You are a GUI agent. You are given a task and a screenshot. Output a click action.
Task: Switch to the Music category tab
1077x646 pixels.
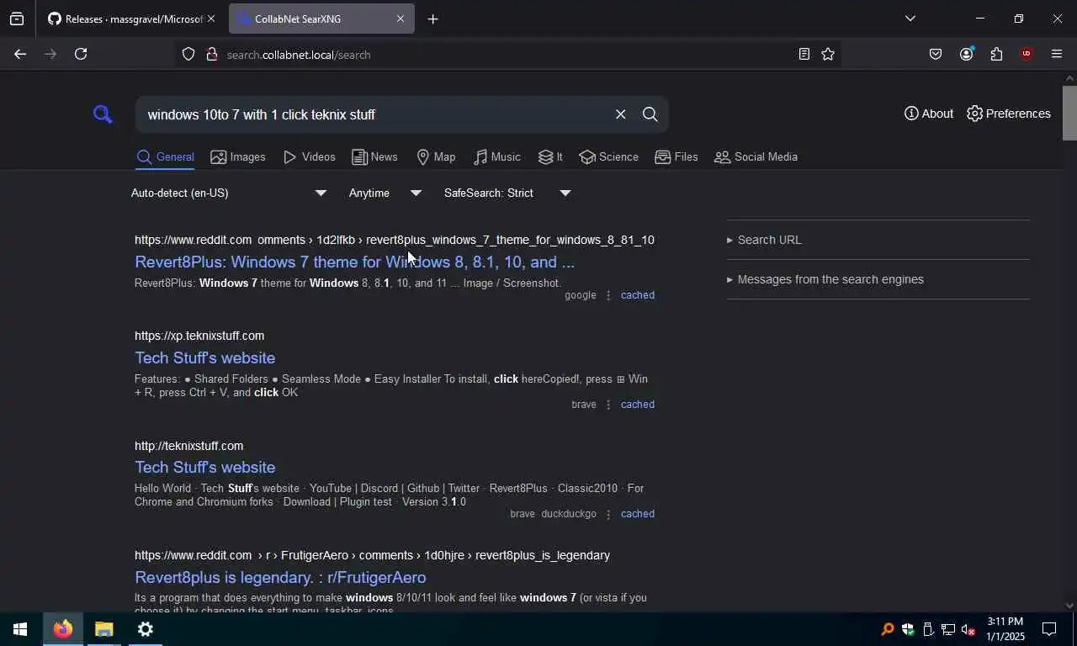pos(496,157)
